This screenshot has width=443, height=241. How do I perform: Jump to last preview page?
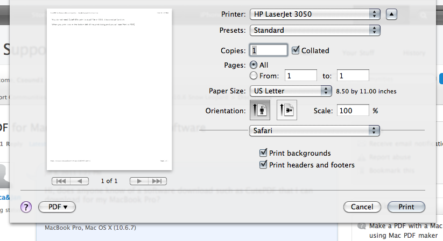pos(157,181)
